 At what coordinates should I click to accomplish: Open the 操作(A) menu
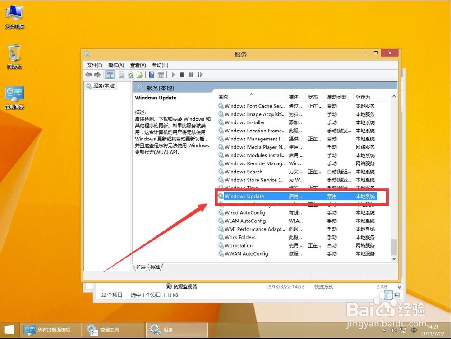coord(116,65)
